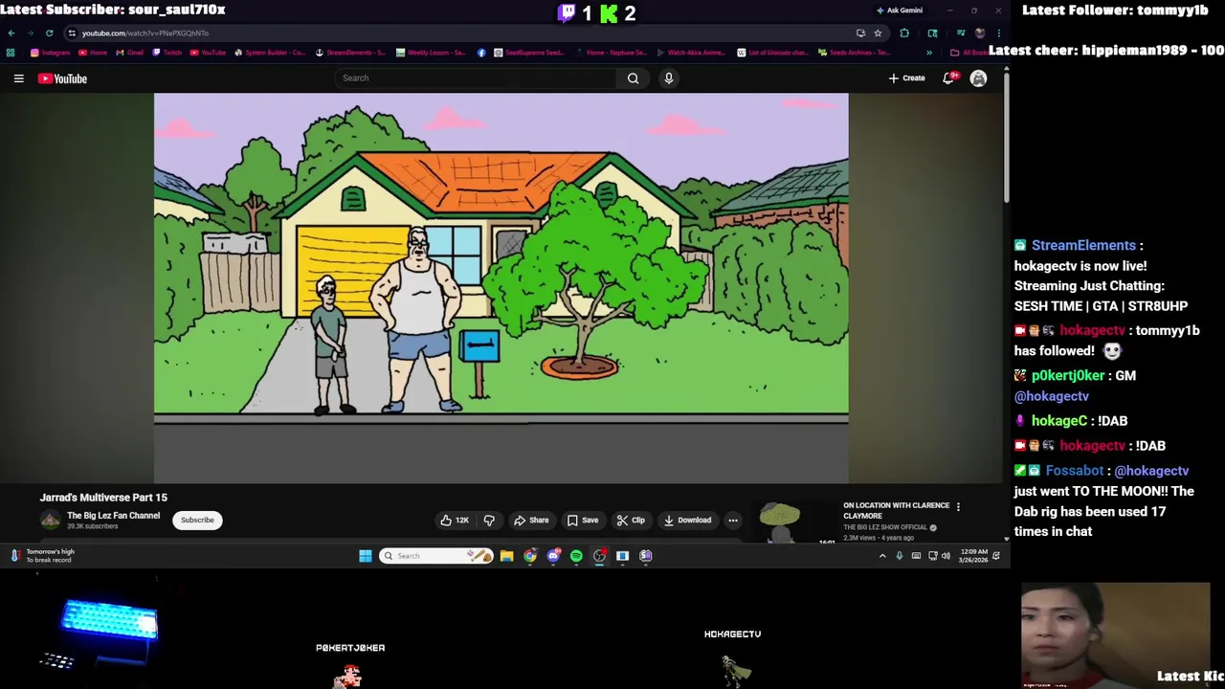Image resolution: width=1225 pixels, height=689 pixels.
Task: Show hidden system tray icons
Action: pyautogui.click(x=882, y=556)
